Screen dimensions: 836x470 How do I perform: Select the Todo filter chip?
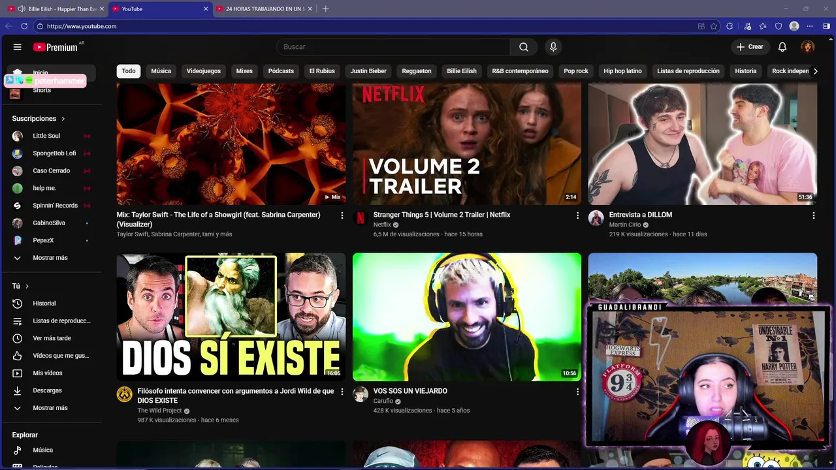coord(129,71)
